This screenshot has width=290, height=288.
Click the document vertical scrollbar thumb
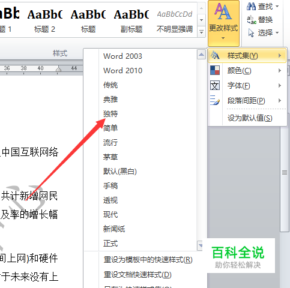pos(285,173)
